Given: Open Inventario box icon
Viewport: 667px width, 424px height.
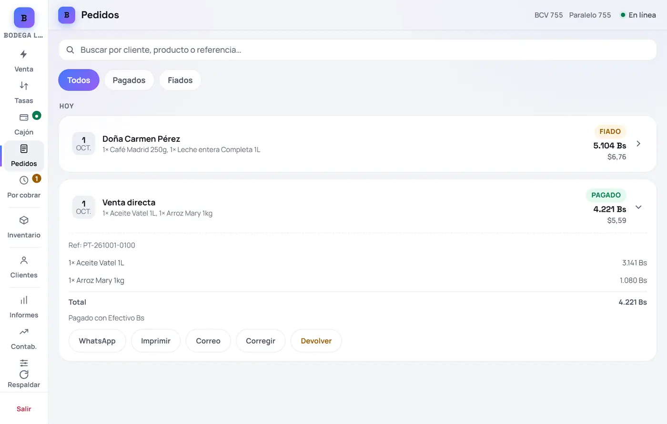Looking at the screenshot, I should pos(24,220).
